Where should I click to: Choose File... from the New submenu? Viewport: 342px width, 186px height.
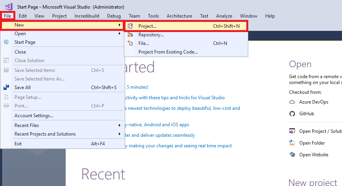click(186, 43)
